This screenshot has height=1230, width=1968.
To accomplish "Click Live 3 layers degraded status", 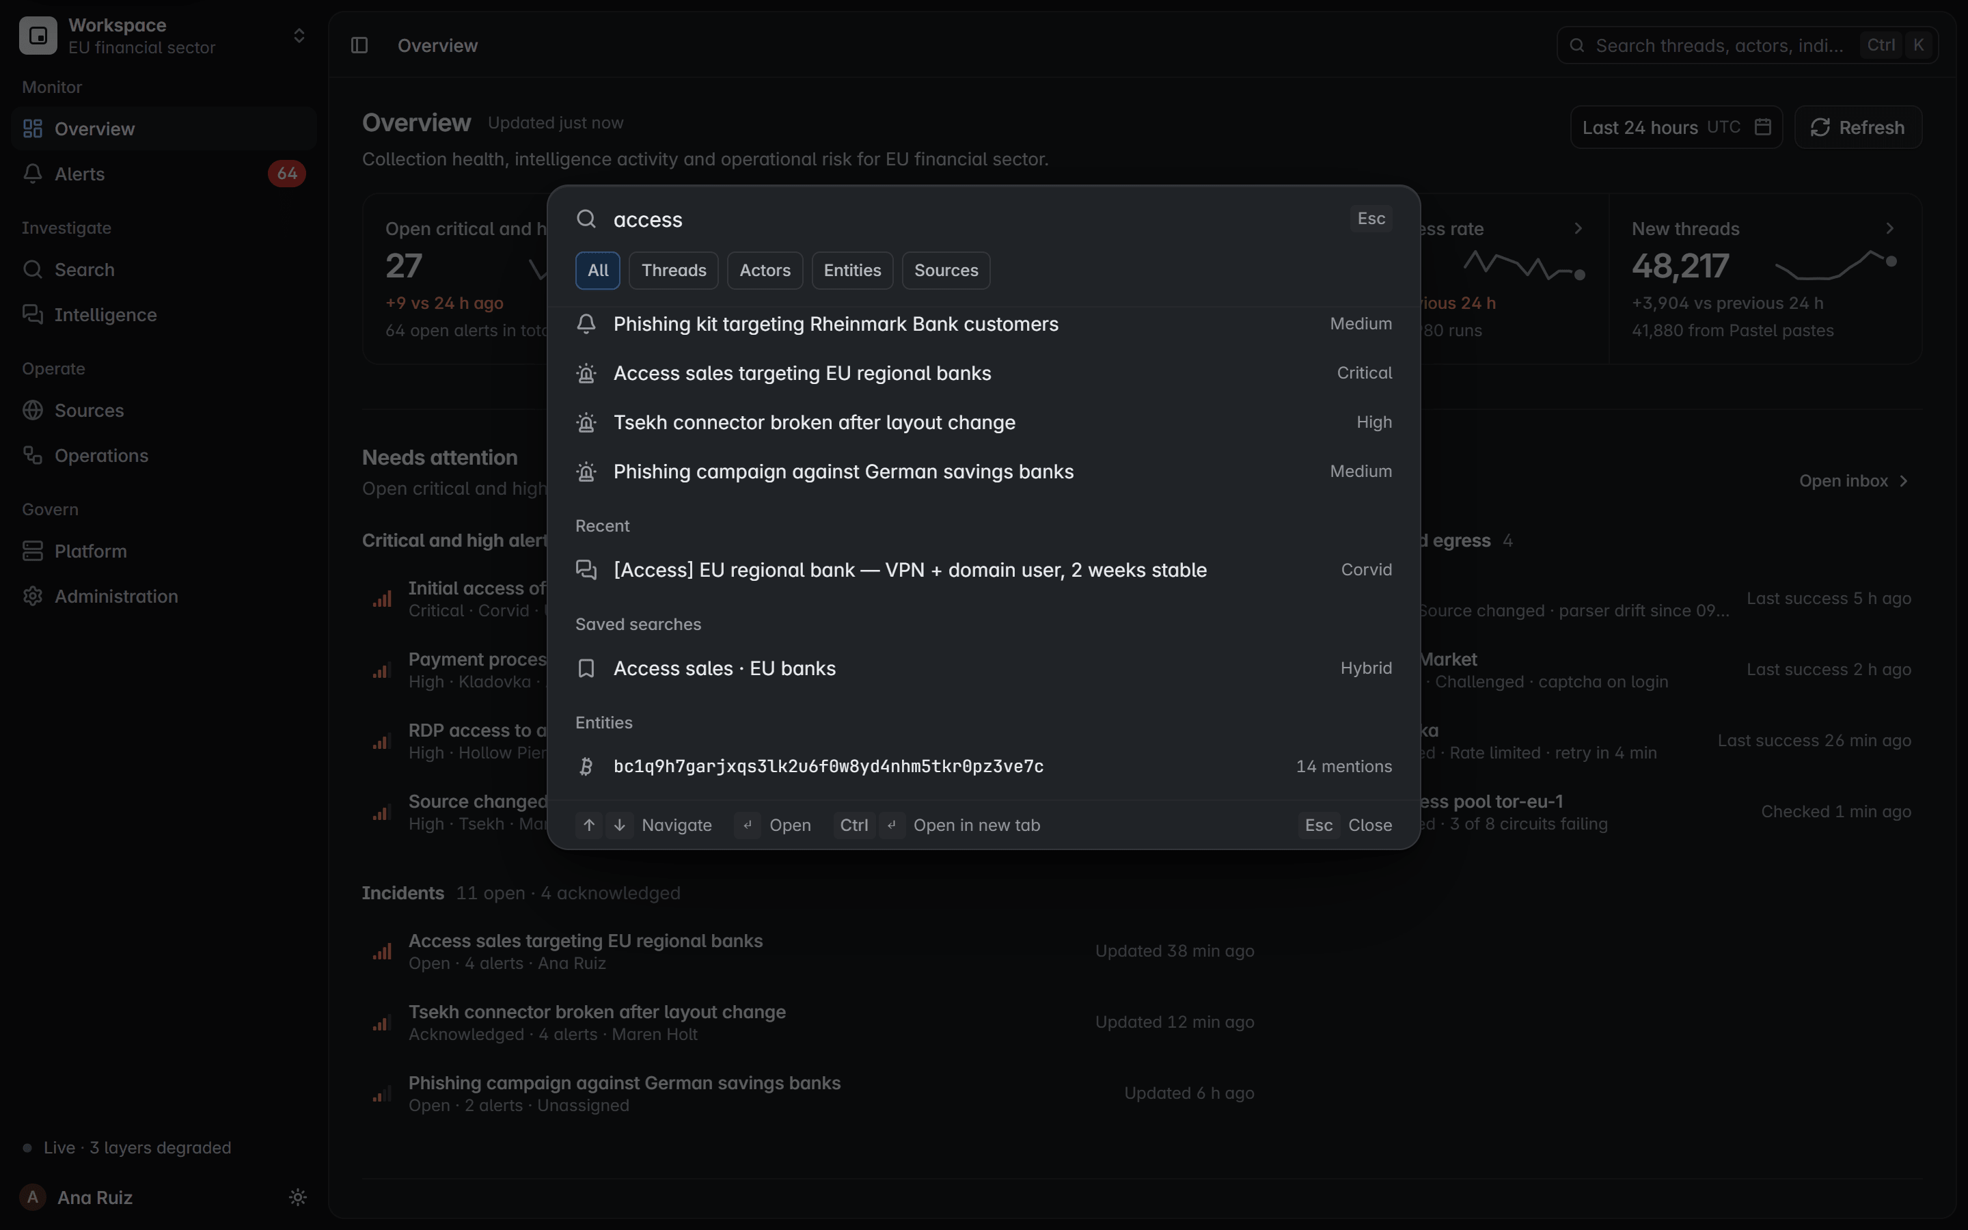I will [128, 1148].
